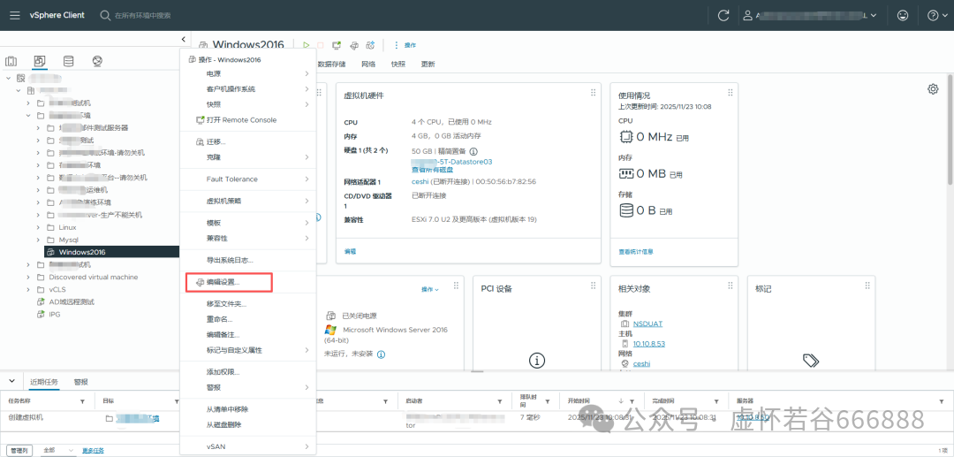Viewport: 954px width, 457px height.
Task: Open the hamburger main menu
Action: [x=15, y=15]
